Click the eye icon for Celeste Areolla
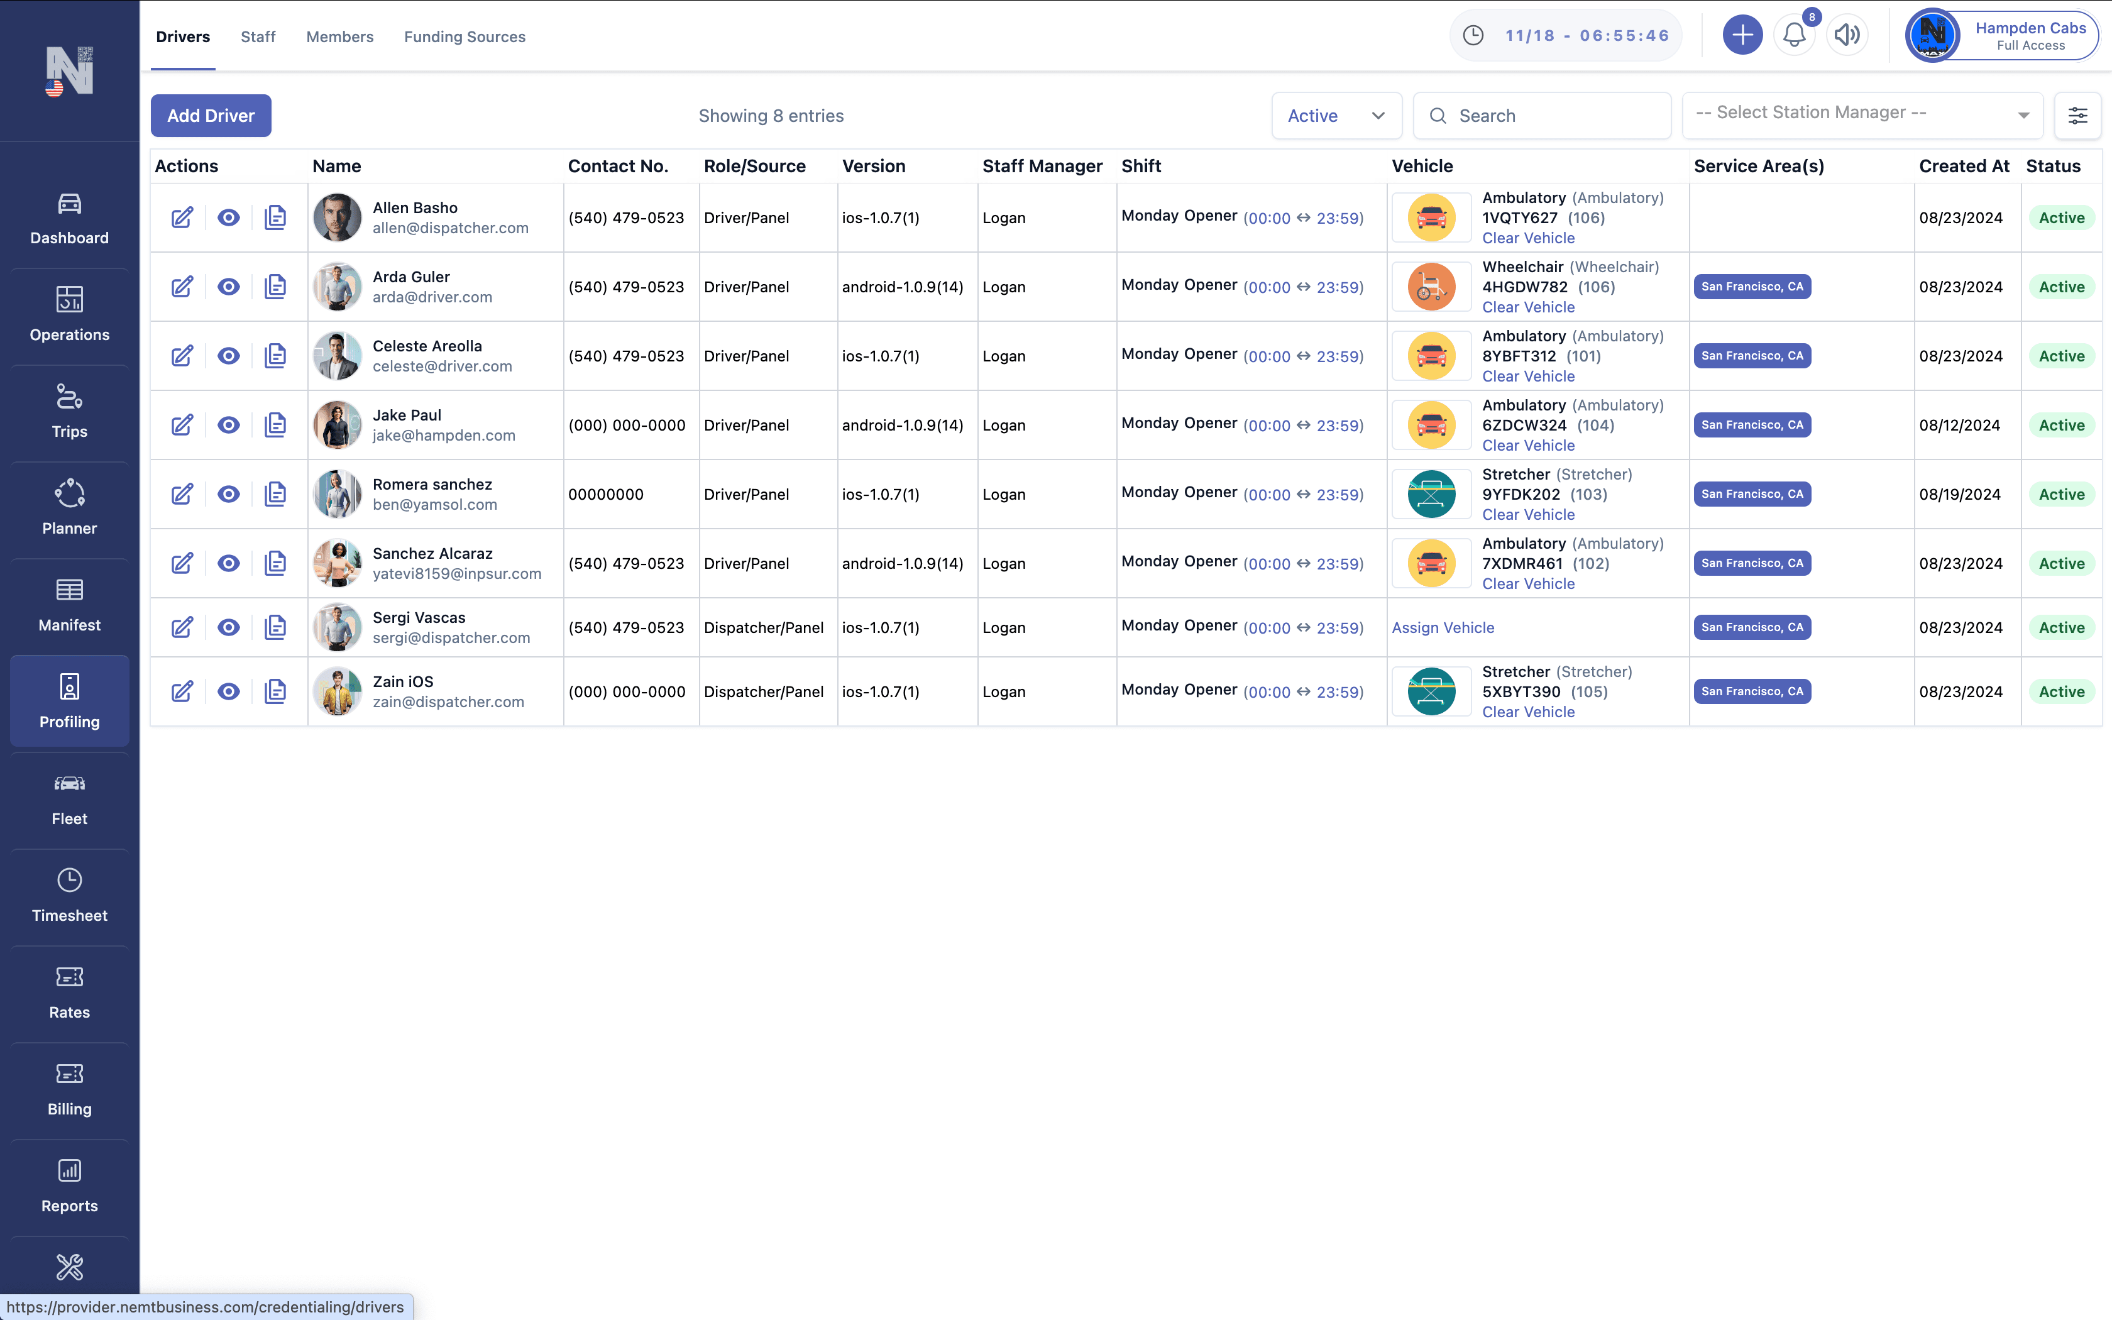The image size is (2112, 1320). pyautogui.click(x=229, y=355)
